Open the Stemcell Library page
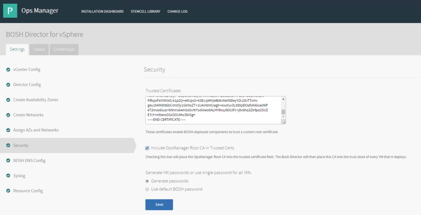The width and height of the screenshot is (421, 215). click(145, 11)
